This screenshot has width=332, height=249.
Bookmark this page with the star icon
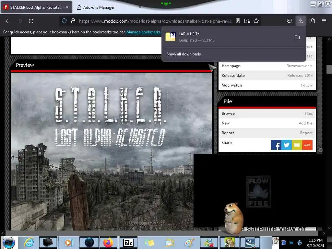(x=256, y=21)
